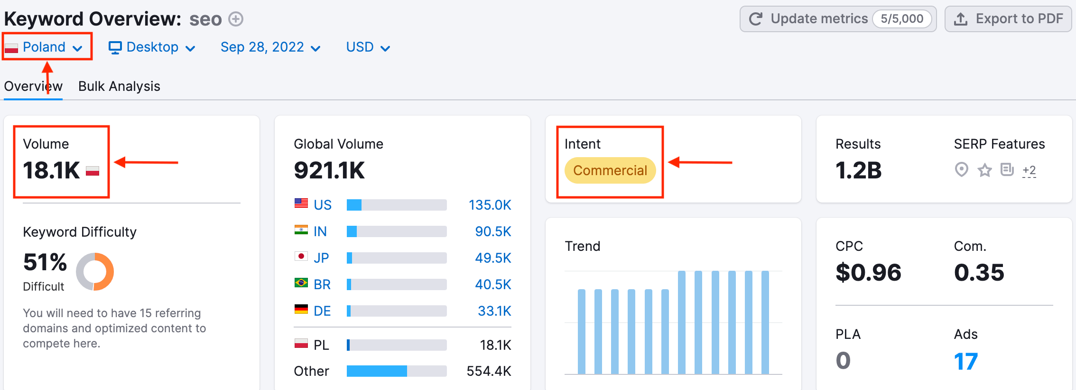
Task: Switch to the Overview tab
Action: pos(33,86)
